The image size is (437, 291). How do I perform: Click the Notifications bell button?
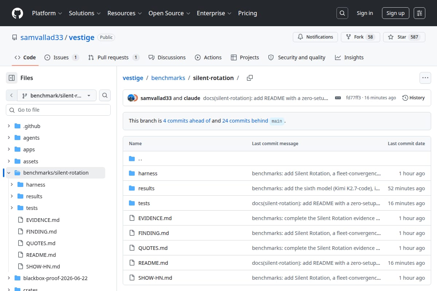(315, 37)
